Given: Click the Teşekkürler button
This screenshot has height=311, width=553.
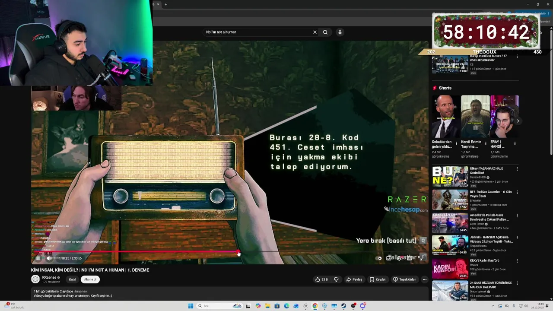Looking at the screenshot, I should [x=404, y=279].
